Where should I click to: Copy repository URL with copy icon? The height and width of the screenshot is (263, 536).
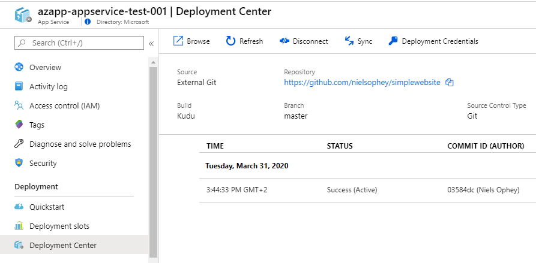(x=450, y=83)
